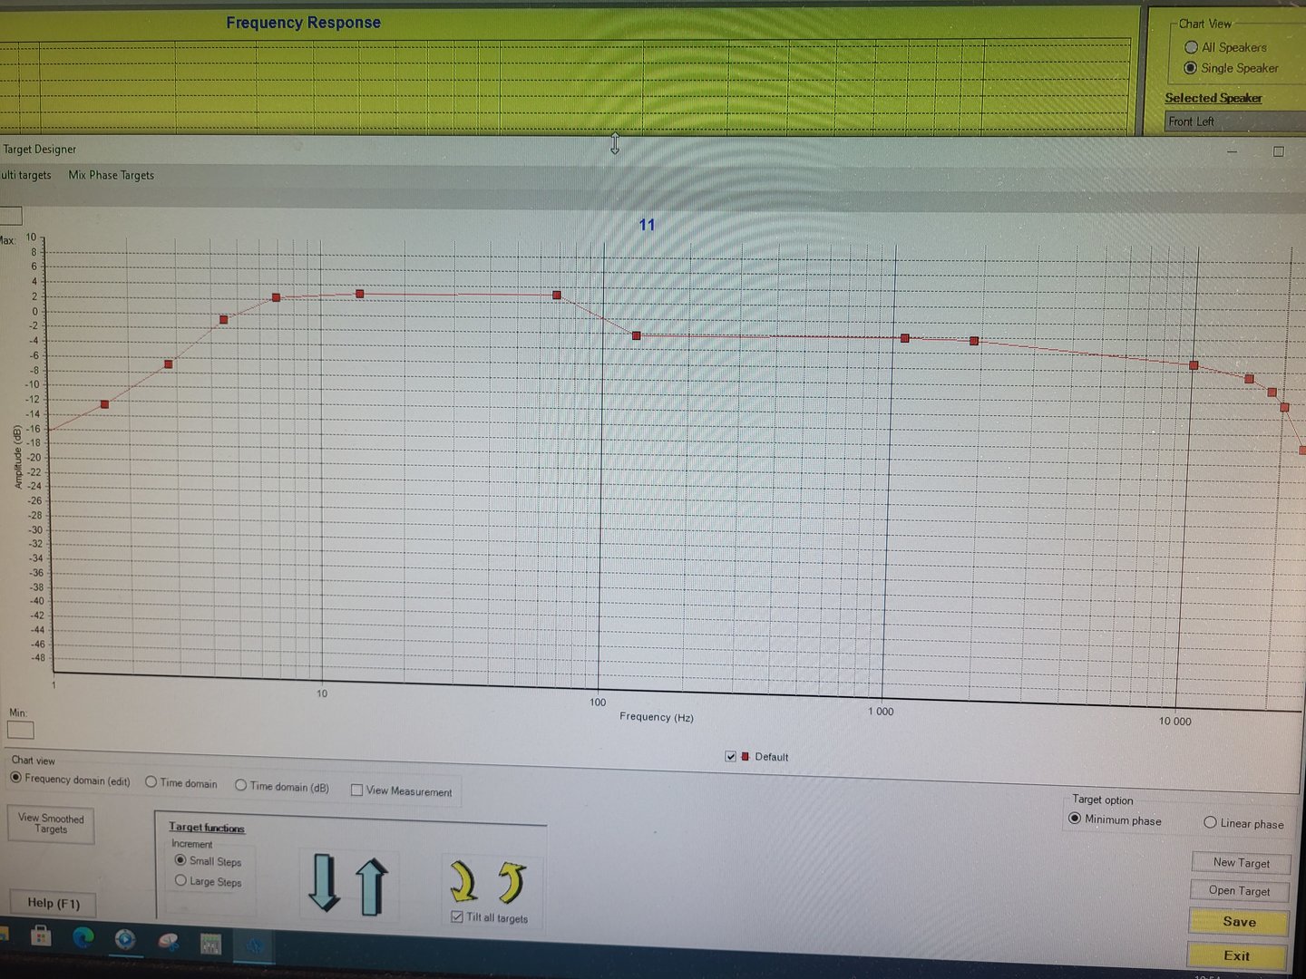Open the Multi targets menu

click(25, 175)
